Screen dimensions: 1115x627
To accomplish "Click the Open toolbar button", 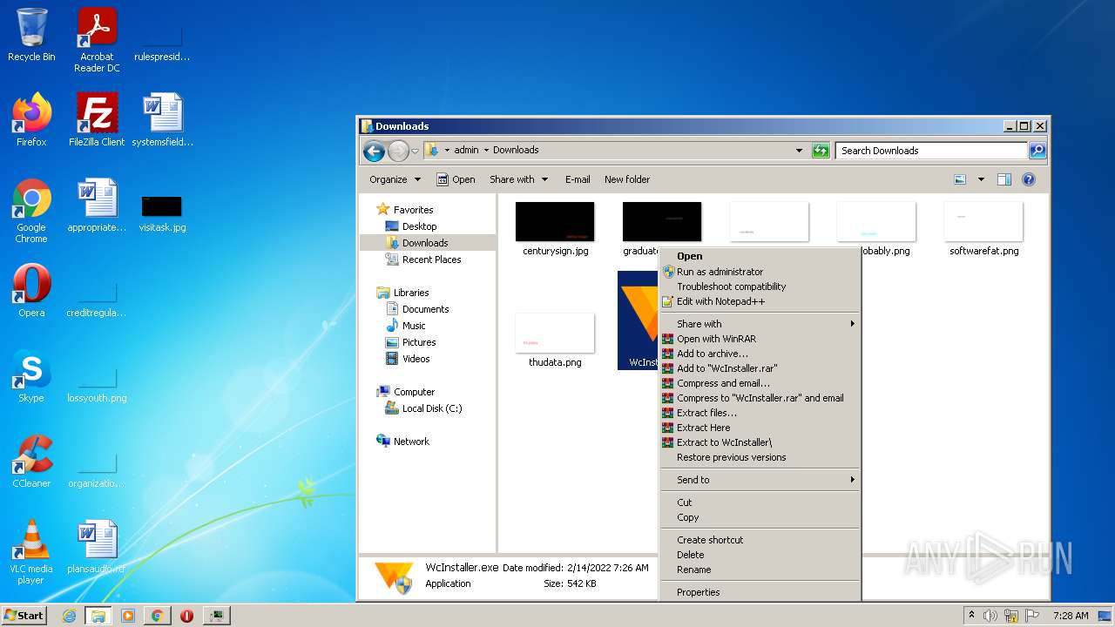I will click(456, 179).
